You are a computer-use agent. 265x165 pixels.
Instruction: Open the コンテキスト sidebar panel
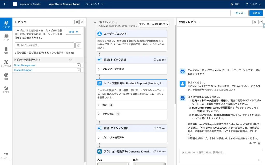6,63
